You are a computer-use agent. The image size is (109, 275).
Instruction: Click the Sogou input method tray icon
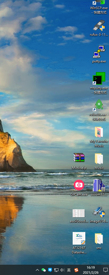click(x=76, y=270)
